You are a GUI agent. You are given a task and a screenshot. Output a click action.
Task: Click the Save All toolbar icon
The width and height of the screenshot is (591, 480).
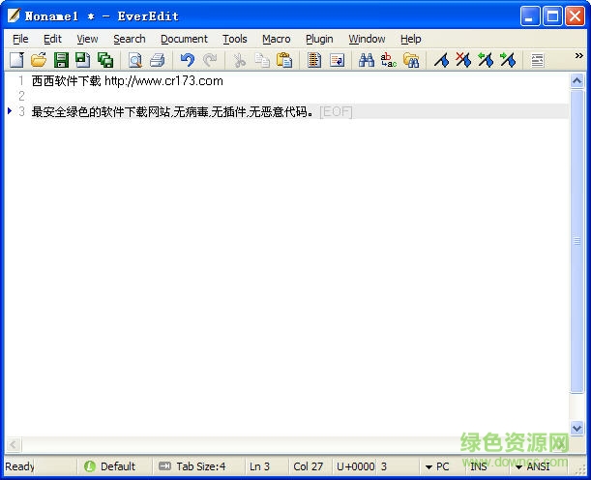(x=105, y=60)
